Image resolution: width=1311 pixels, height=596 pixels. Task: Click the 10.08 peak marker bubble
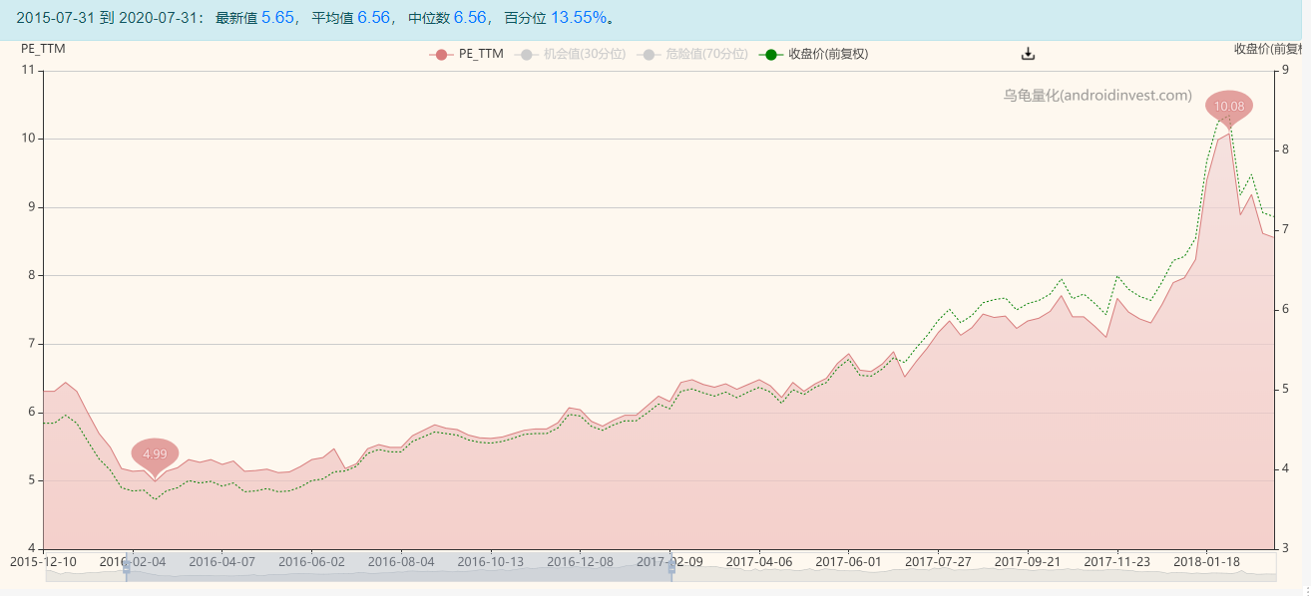tap(1228, 107)
